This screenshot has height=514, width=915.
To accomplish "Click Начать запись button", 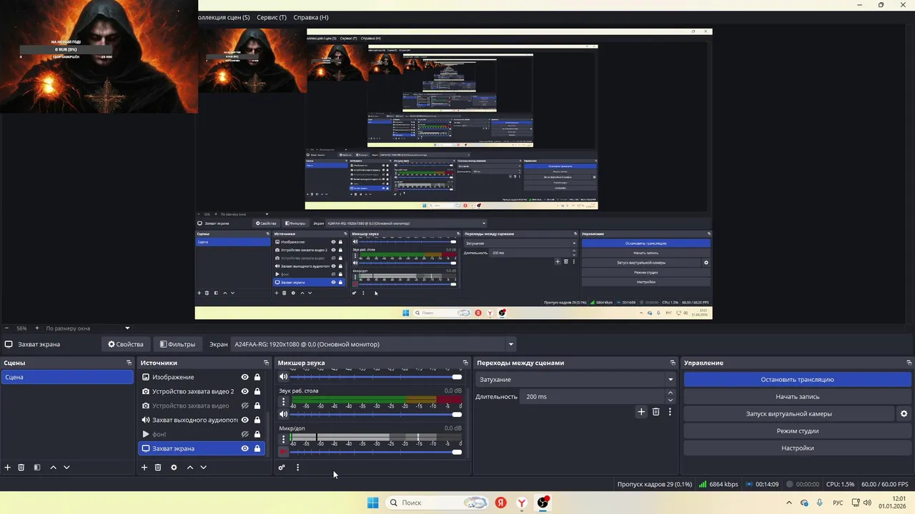I will [797, 397].
